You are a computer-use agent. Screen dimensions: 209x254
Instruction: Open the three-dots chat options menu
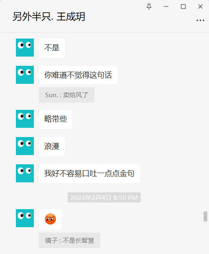[200, 21]
